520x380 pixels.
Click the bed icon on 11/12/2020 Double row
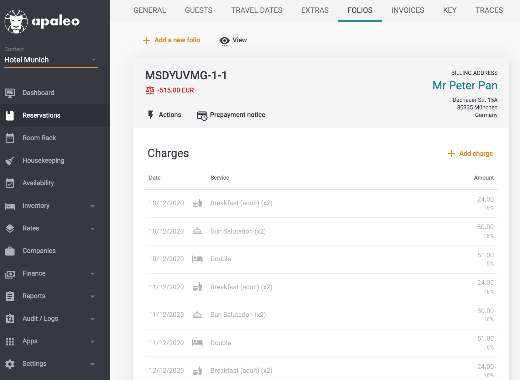(197, 343)
